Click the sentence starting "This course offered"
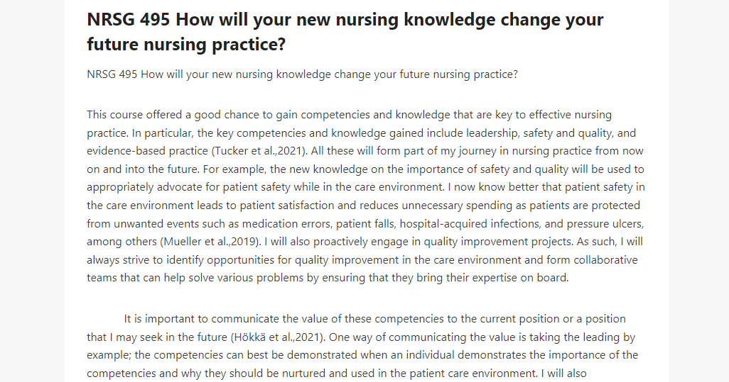Viewport: 729px width, 382px height. 349,124
